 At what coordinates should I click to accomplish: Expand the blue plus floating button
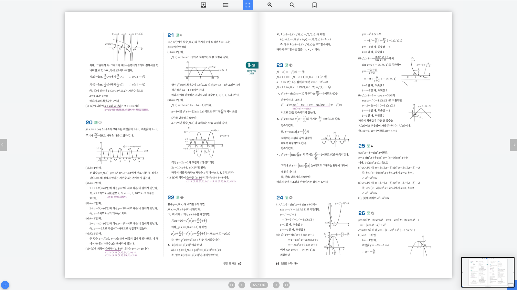(5, 285)
